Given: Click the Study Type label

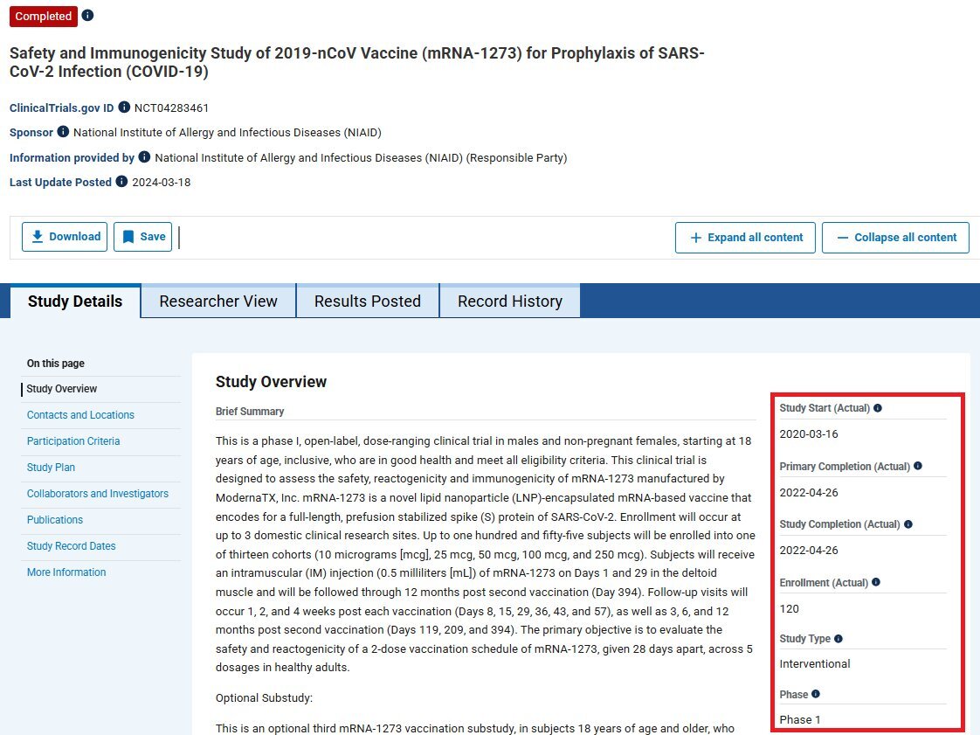Looking at the screenshot, I should pos(805,639).
